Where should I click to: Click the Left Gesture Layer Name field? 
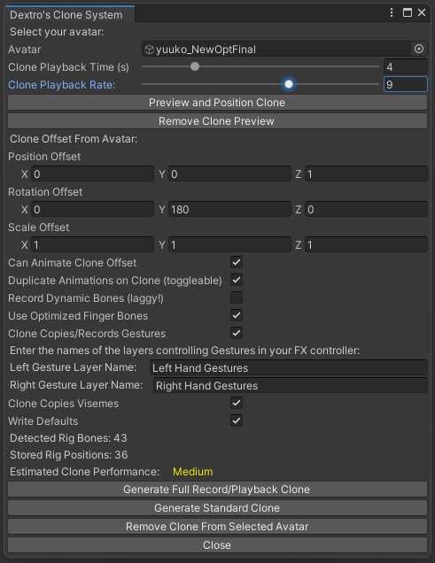pos(289,367)
